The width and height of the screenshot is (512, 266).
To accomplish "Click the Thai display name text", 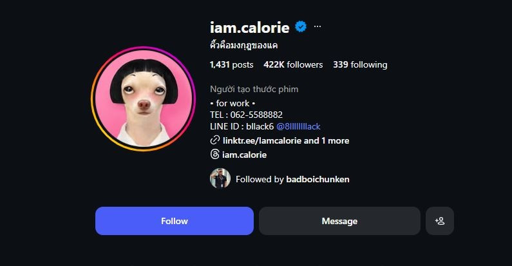I will click(244, 45).
